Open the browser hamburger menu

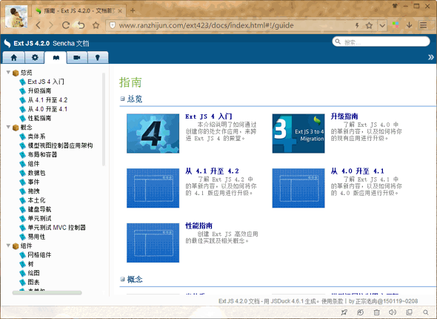(x=424, y=25)
